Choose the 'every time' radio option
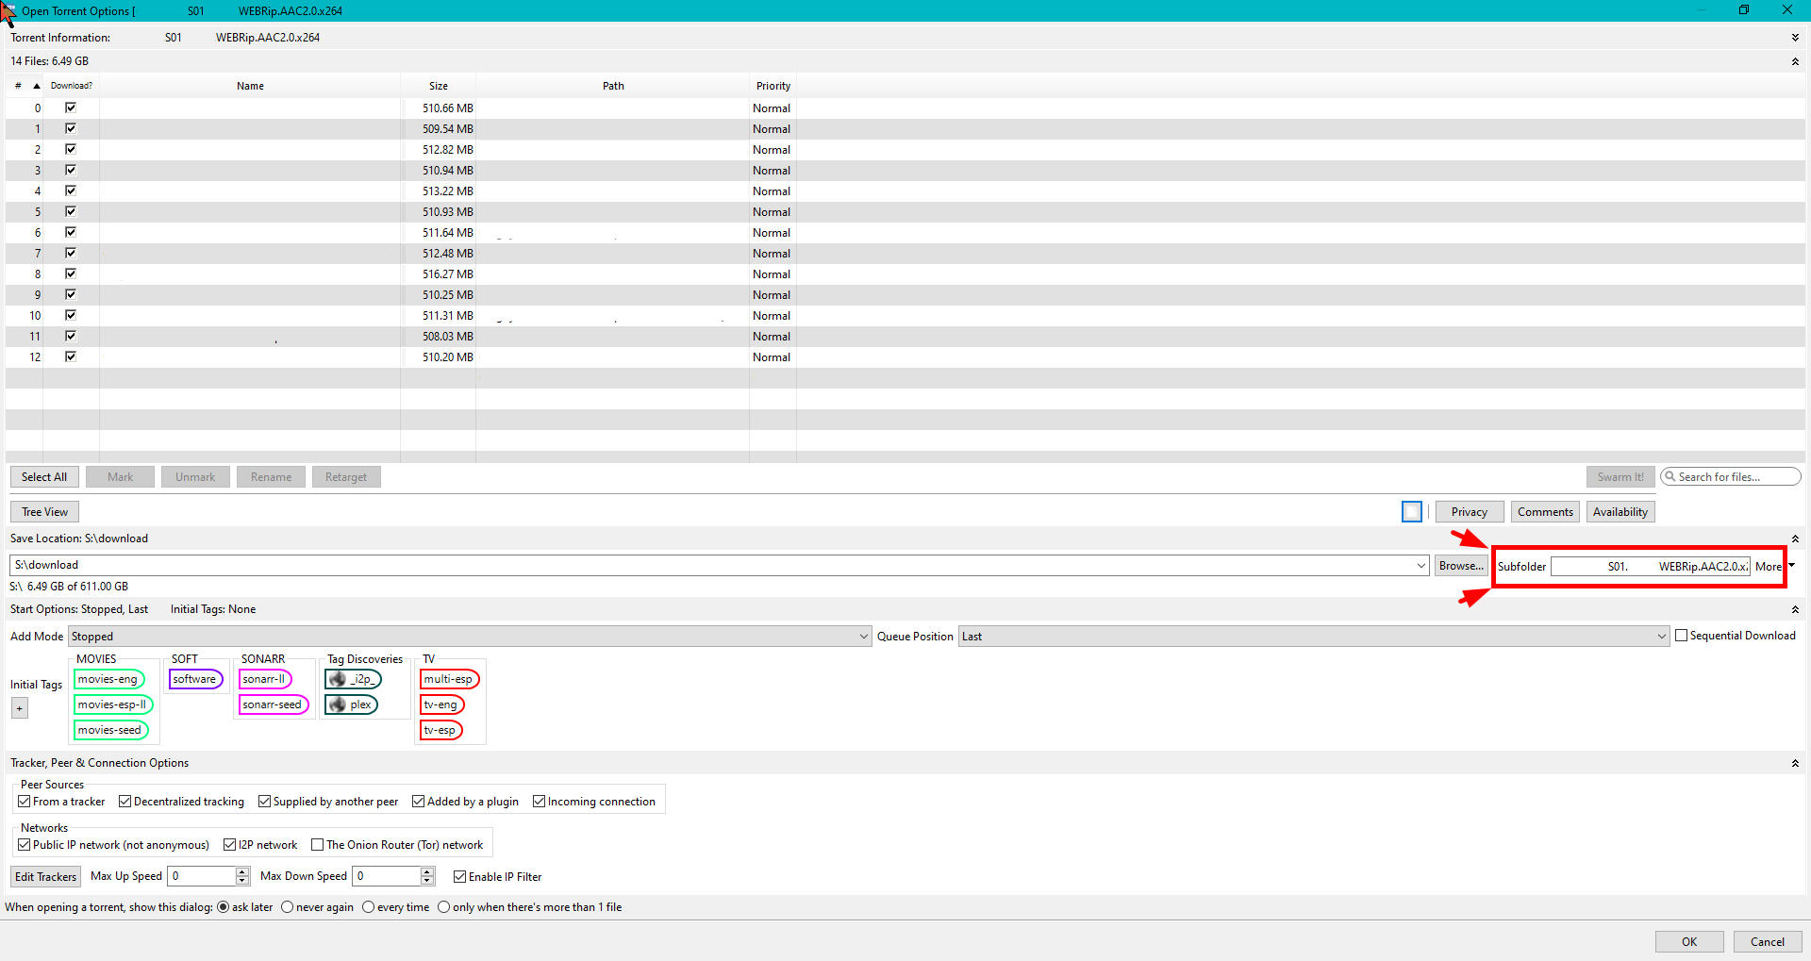This screenshot has height=961, width=1811. 369,907
